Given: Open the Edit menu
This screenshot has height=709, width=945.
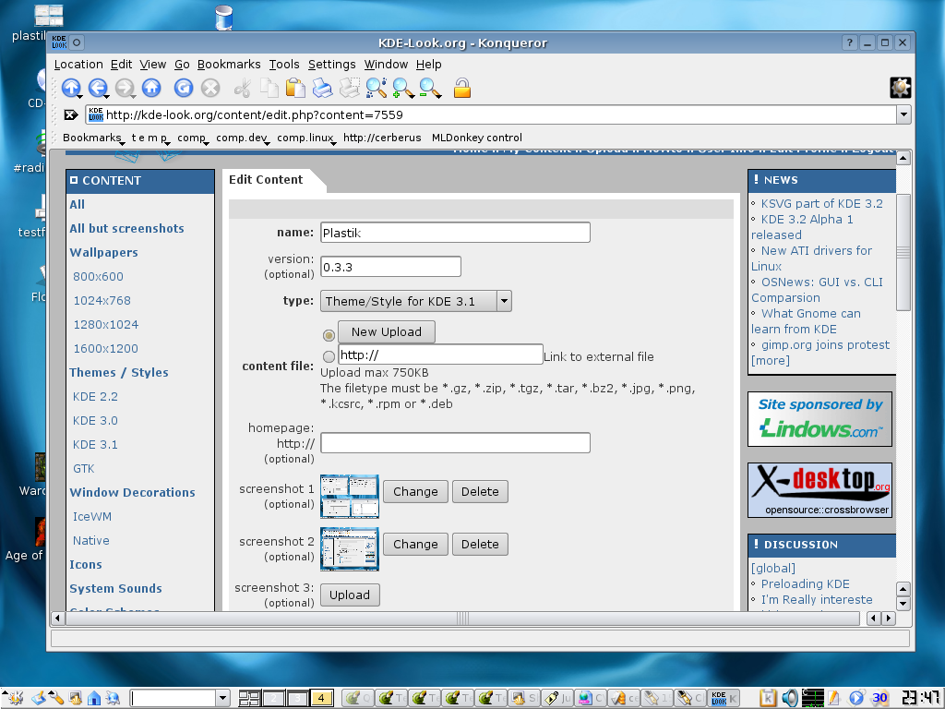Looking at the screenshot, I should tap(121, 64).
